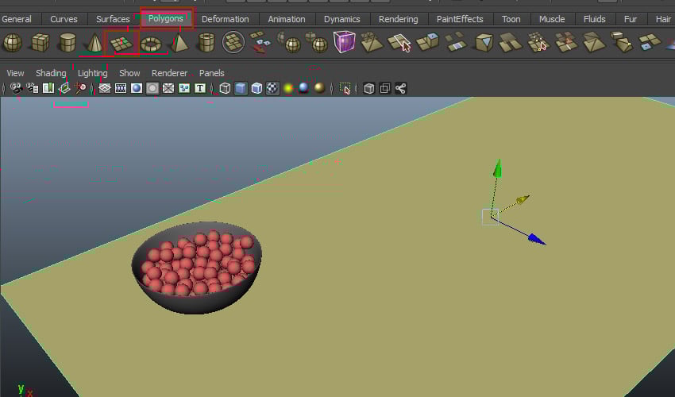675x397 pixels.
Task: Open the Lighting panel menu
Action: point(93,73)
